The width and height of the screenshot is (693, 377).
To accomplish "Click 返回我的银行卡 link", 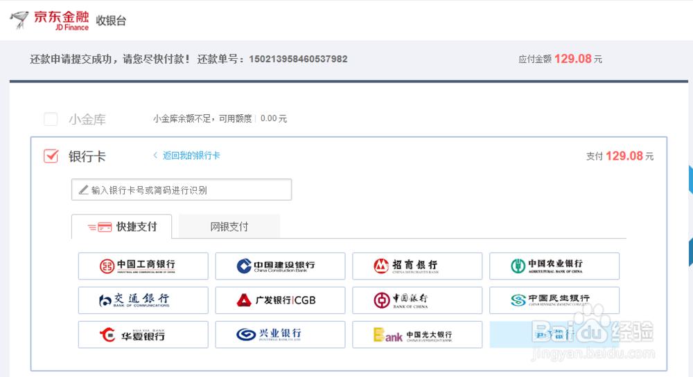I will [x=191, y=156].
